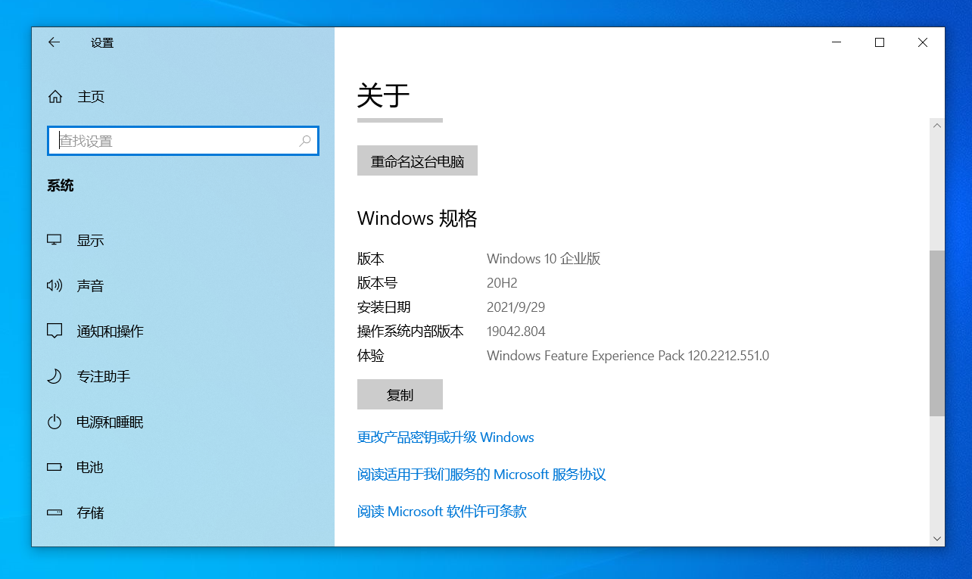Screen dimensions: 972x579
Task: Open the 存储 settings page
Action: point(183,512)
